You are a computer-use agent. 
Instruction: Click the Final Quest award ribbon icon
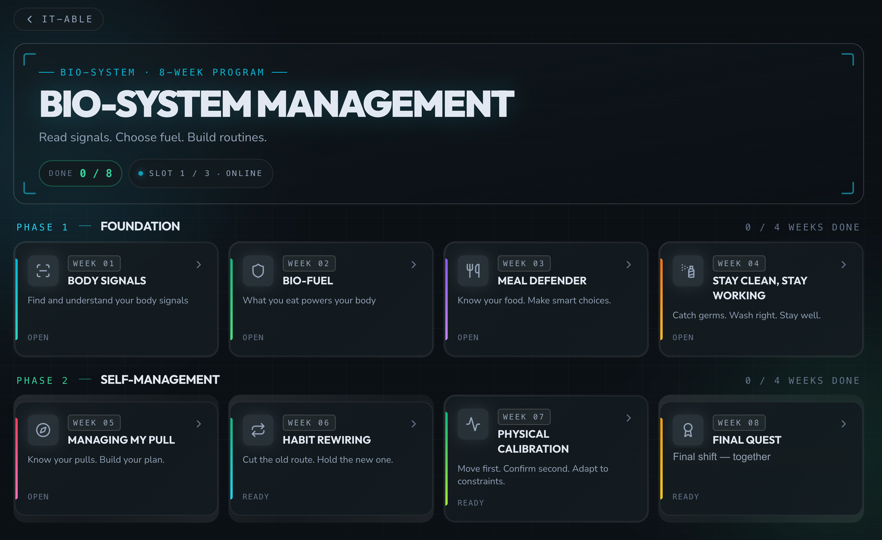688,430
